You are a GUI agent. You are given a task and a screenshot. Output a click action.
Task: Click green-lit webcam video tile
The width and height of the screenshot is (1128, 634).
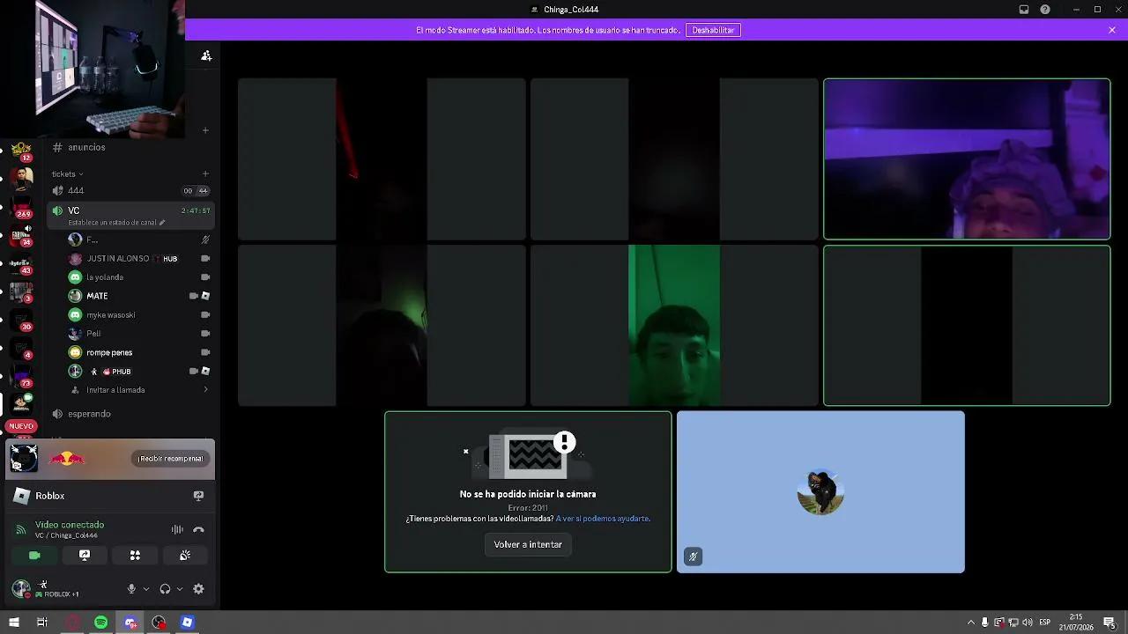pos(674,325)
